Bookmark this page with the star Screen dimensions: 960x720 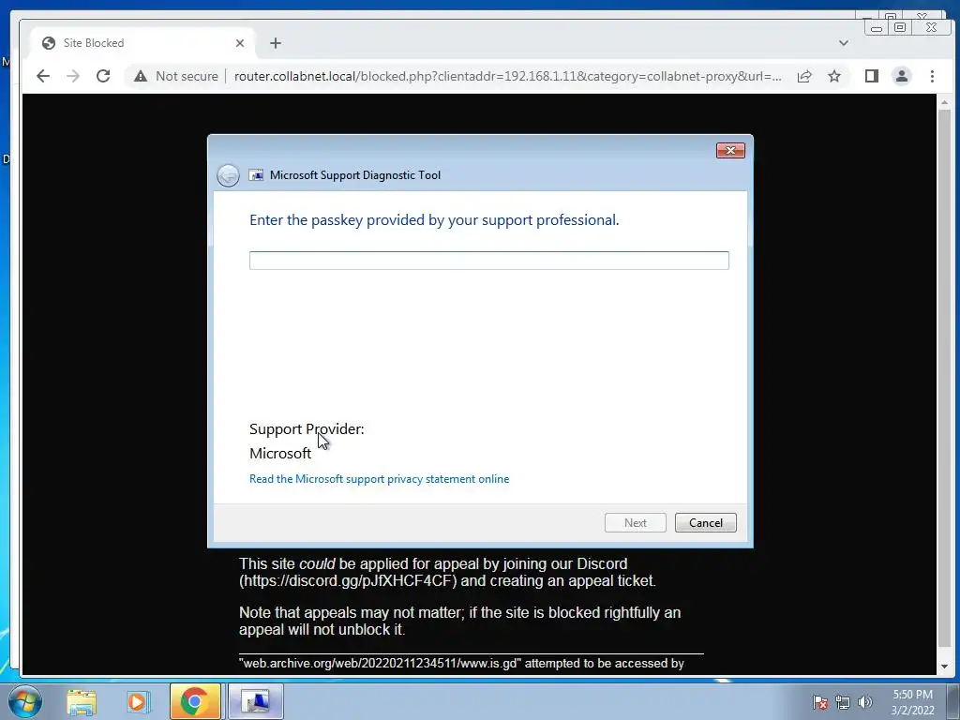[x=833, y=76]
